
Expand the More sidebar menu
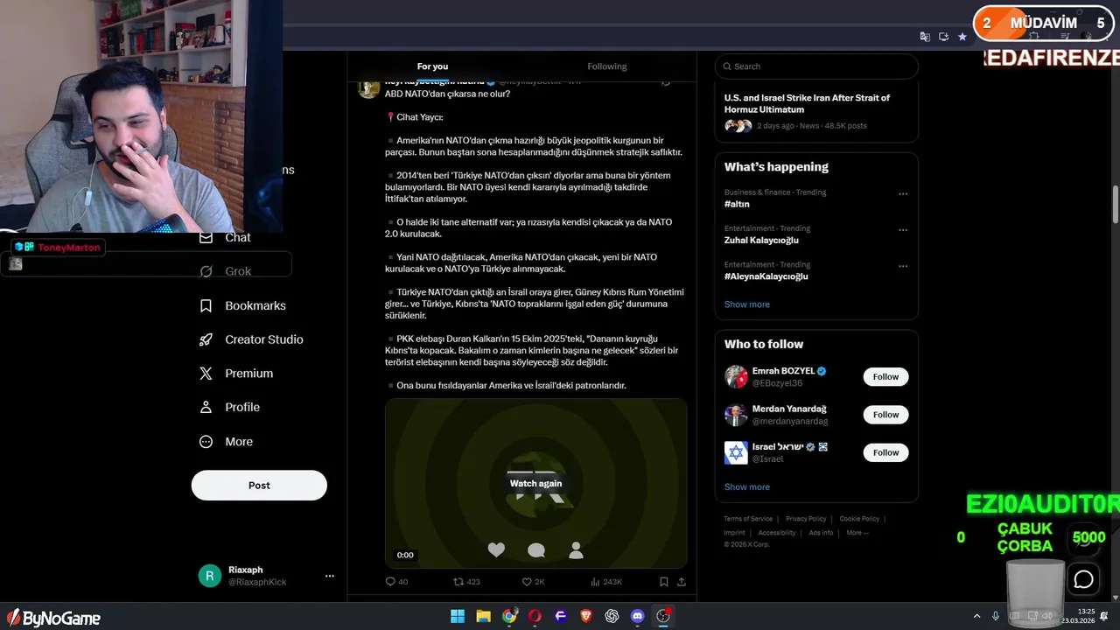tap(227, 442)
